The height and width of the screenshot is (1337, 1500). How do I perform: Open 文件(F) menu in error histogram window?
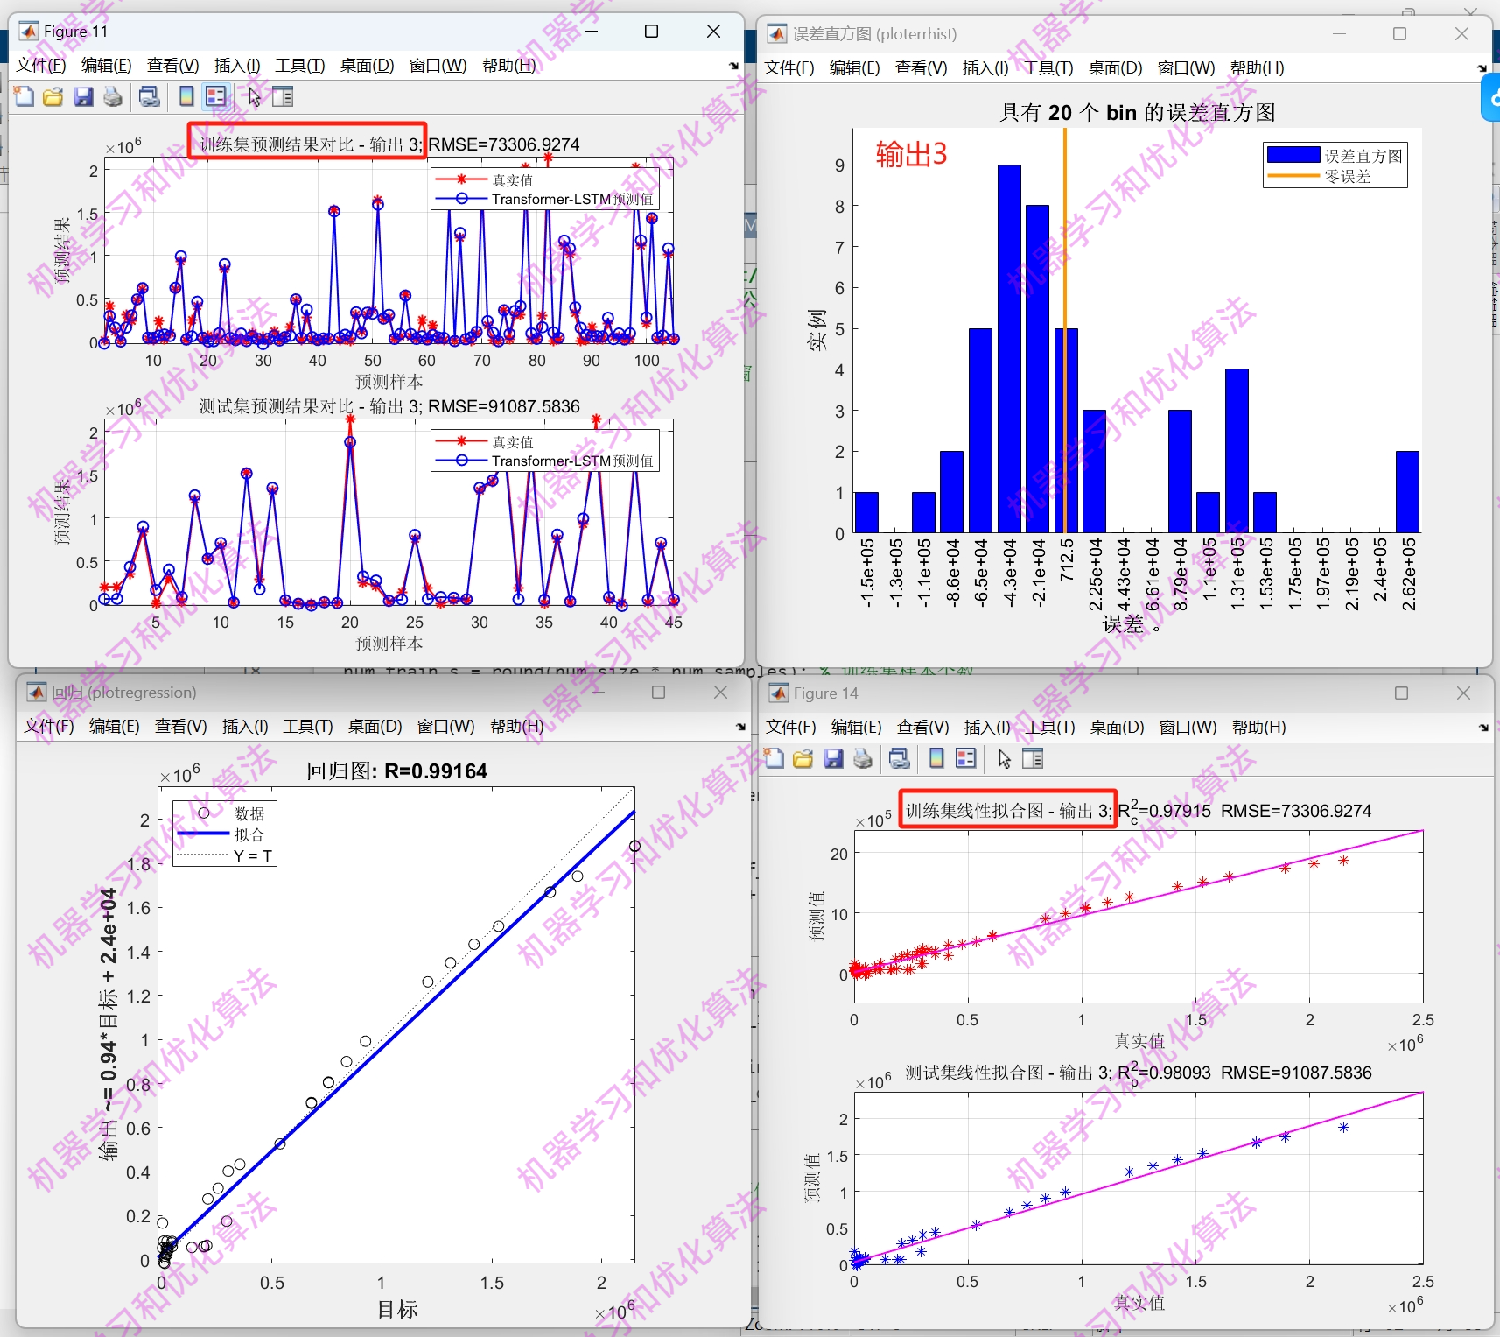click(789, 68)
